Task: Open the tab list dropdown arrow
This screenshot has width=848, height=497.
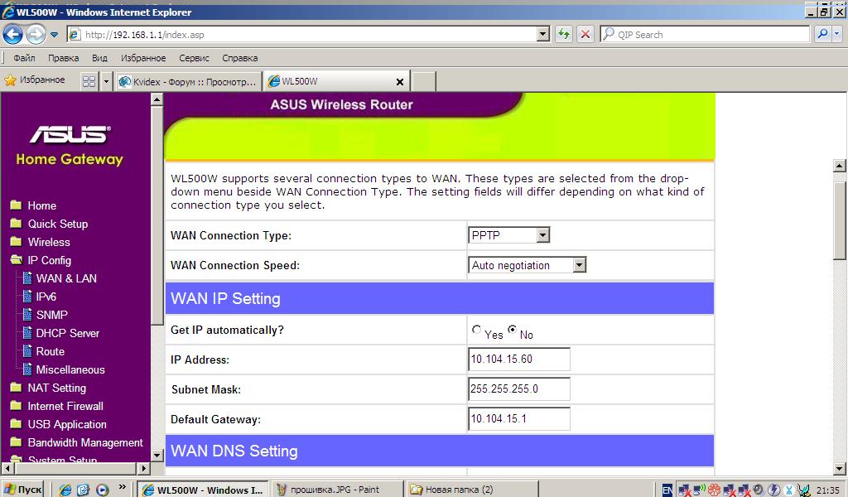Action: pos(106,82)
